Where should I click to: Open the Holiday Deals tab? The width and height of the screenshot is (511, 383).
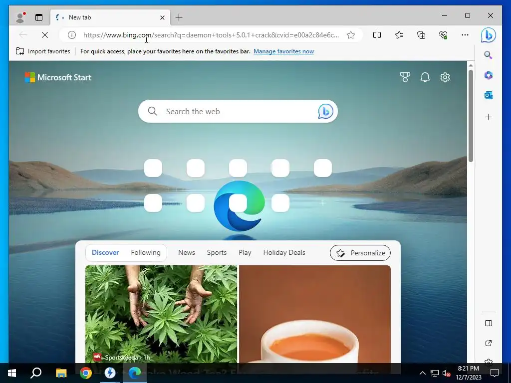(284, 252)
